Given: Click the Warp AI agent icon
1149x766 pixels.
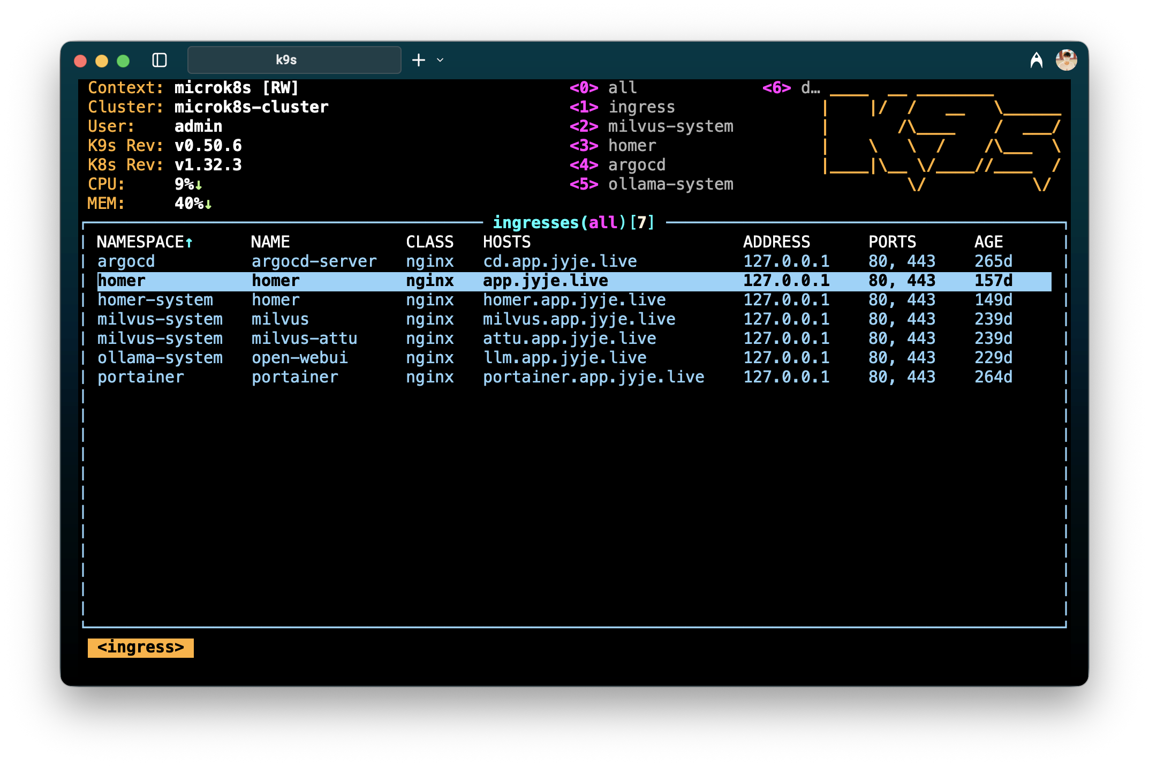Looking at the screenshot, I should tap(1036, 60).
